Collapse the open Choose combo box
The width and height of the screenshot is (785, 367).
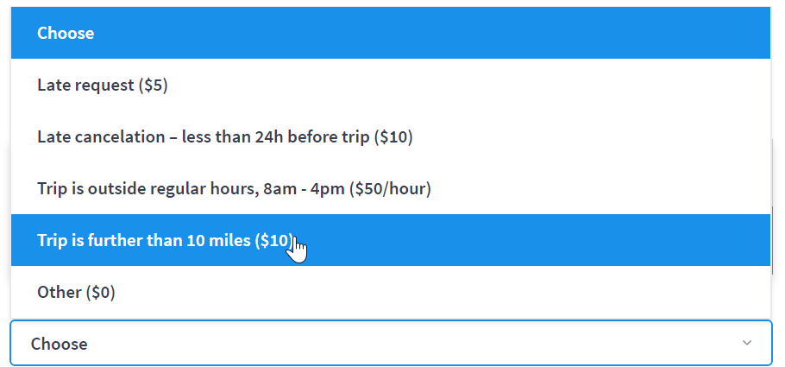391,343
